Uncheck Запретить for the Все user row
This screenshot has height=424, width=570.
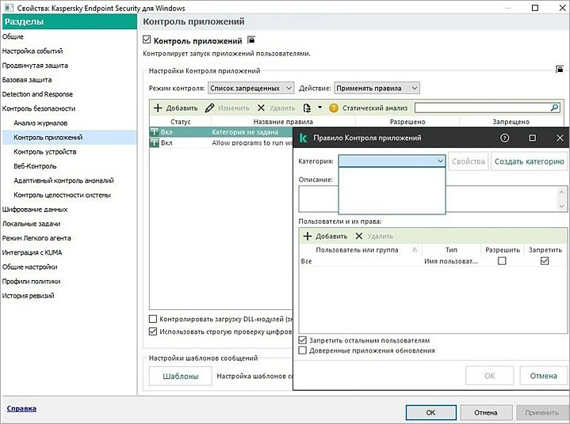[x=545, y=261]
